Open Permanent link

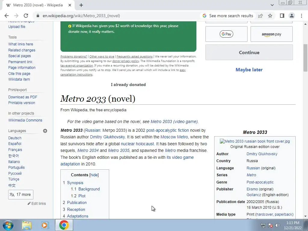(x=20, y=62)
